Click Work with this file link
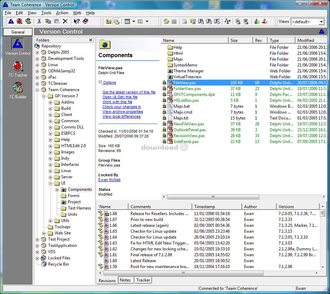 click(117, 102)
